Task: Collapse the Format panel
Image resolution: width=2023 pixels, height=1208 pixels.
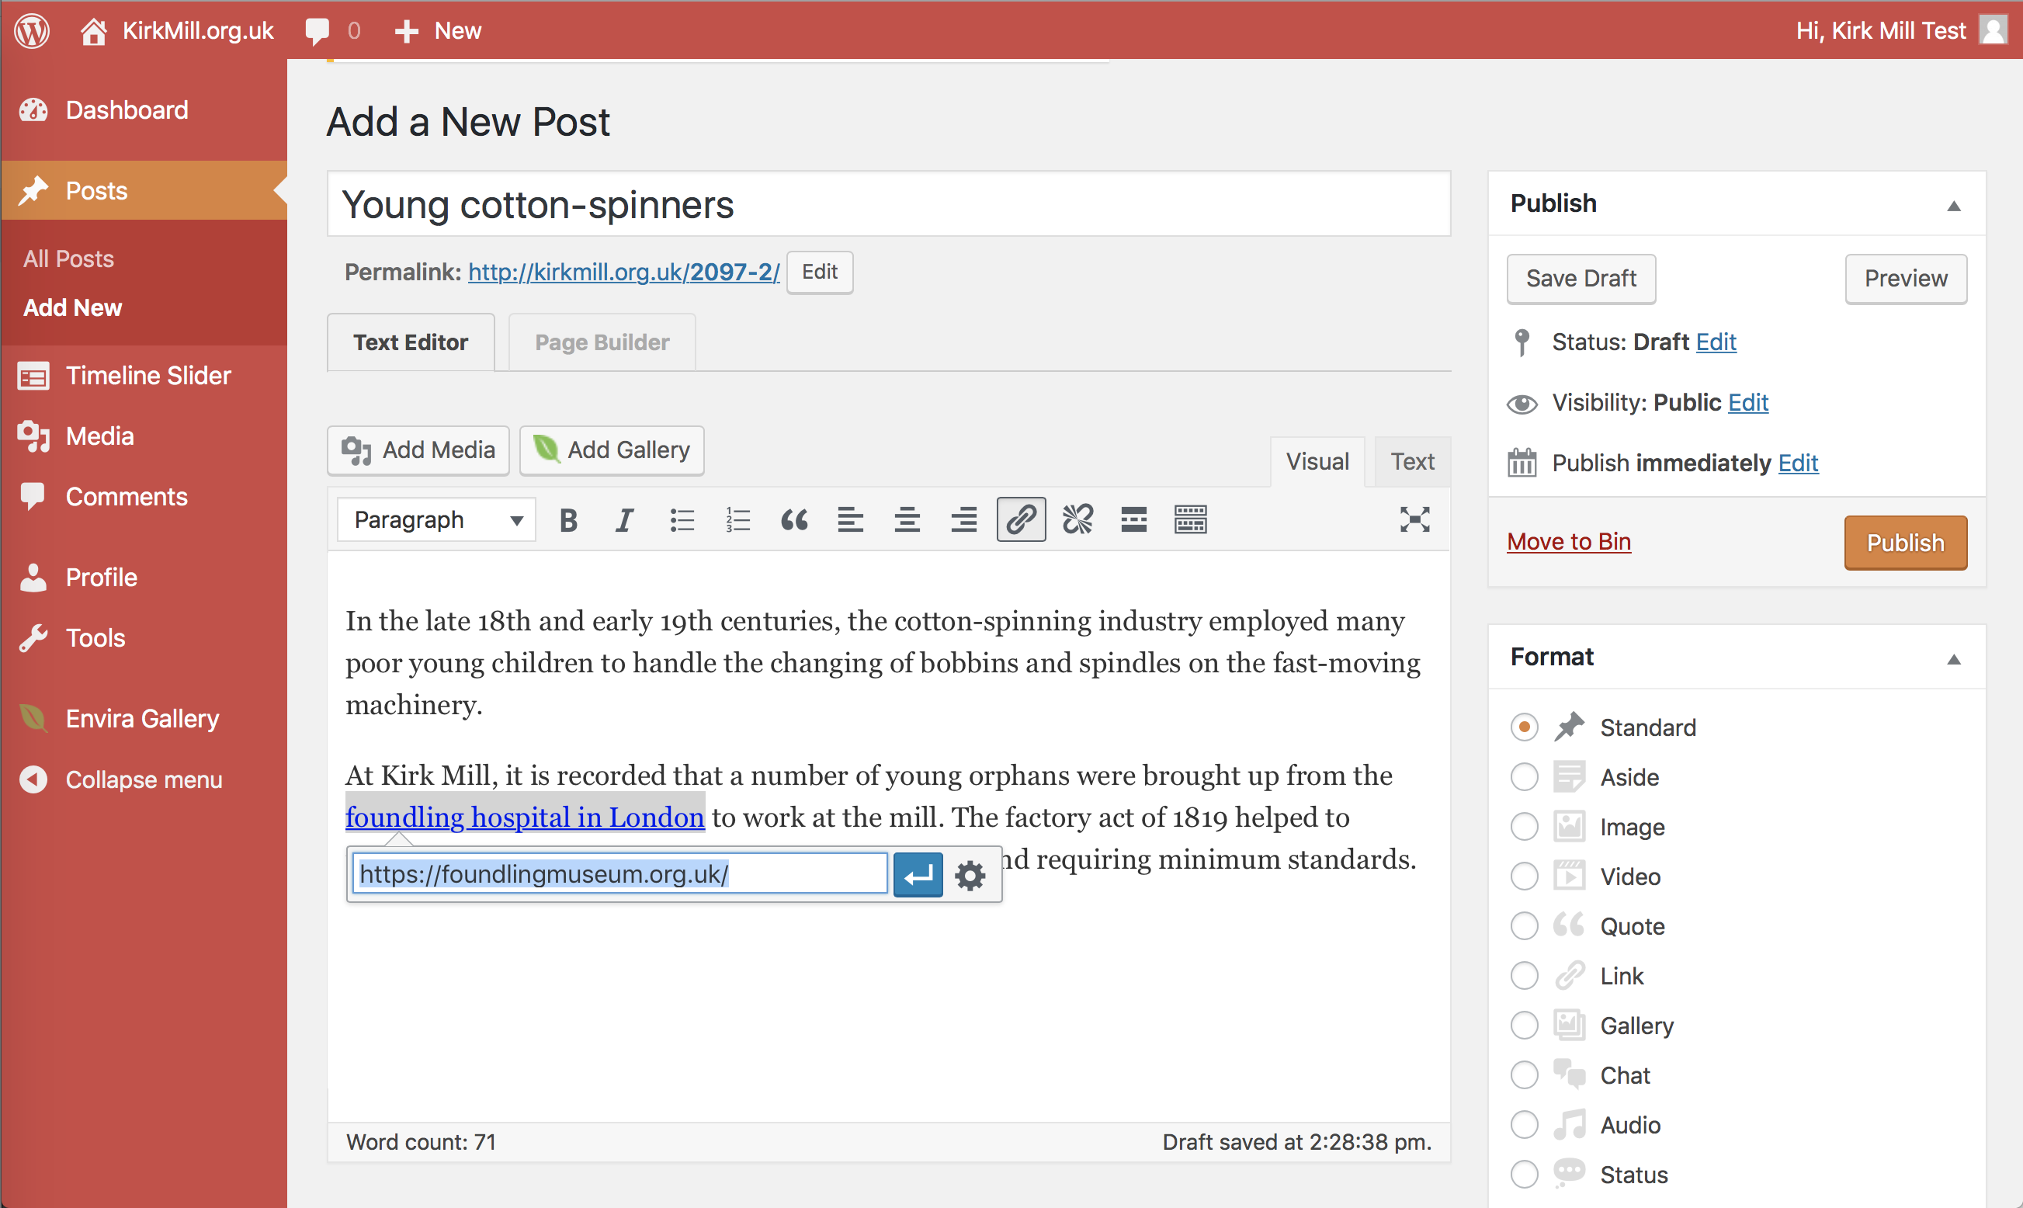Action: [1953, 658]
